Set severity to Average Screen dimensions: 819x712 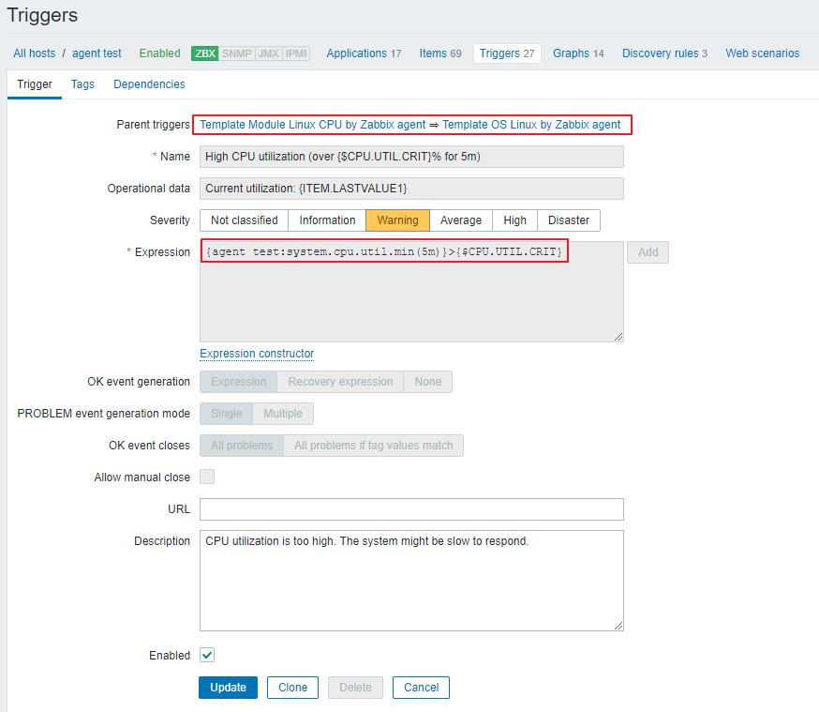(461, 220)
